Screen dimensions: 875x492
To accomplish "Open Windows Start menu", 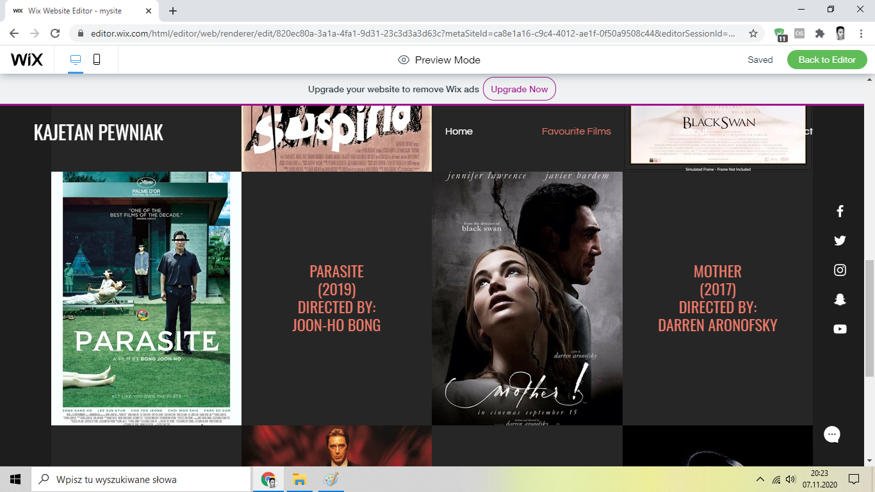I will 15,479.
